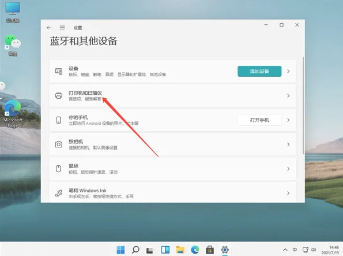Click the printer icon
This screenshot has width=343, height=256.
click(59, 96)
